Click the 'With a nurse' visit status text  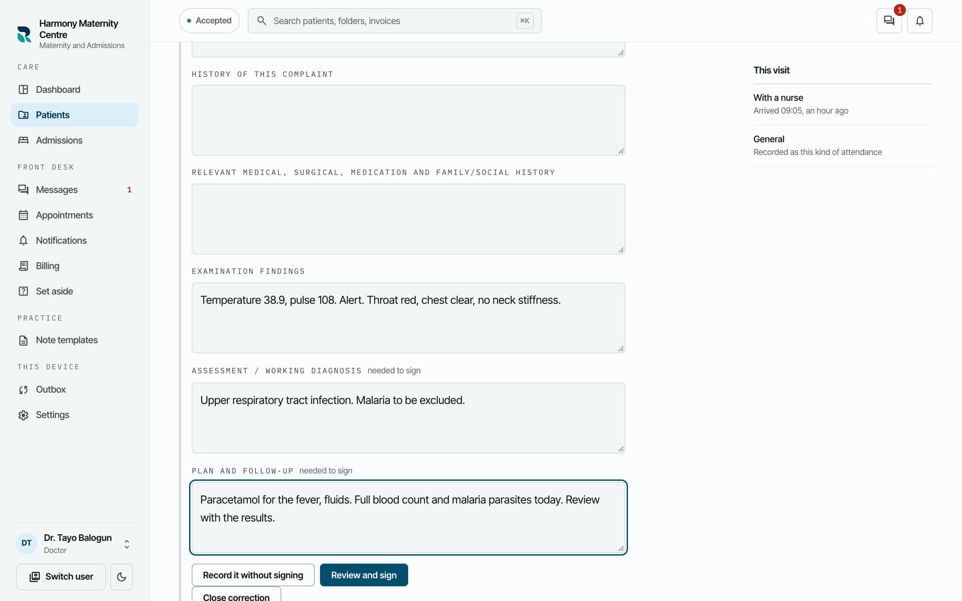[778, 97]
